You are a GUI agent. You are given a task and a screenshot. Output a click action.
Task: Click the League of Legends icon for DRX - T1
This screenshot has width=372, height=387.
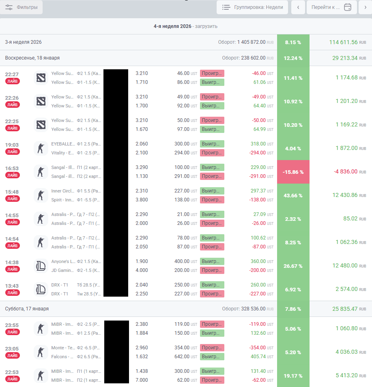pos(41,289)
